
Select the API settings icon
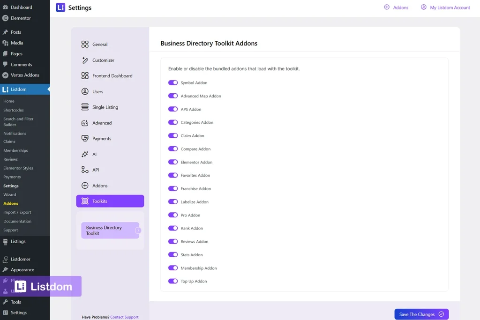point(85,170)
